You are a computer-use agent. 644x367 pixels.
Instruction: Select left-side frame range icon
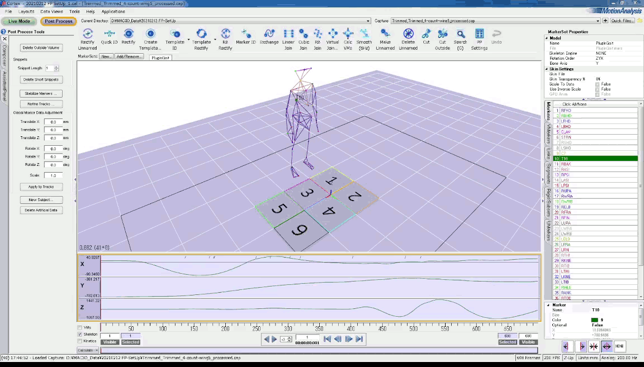(567, 346)
